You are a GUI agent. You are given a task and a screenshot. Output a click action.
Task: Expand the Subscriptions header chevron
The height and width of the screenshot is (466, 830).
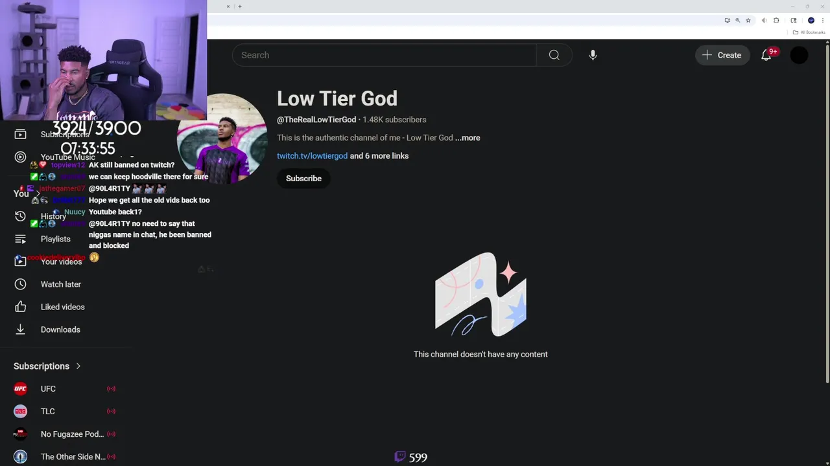78,366
